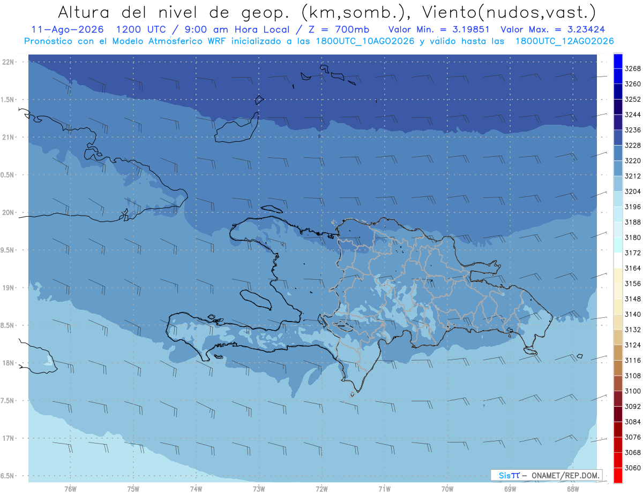Viewport: 643px width, 496px height.
Task: Click the '3196' color bar value
Action: [x=633, y=207]
